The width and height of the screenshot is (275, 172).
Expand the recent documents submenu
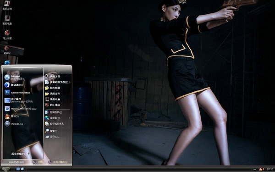(x=70, y=82)
